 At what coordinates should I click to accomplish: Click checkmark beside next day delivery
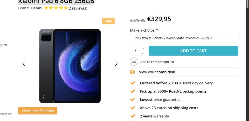coord(133,83)
